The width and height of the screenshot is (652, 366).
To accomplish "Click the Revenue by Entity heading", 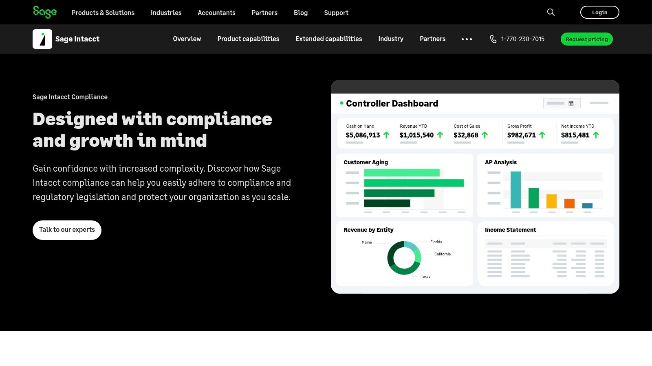I will [x=368, y=230].
